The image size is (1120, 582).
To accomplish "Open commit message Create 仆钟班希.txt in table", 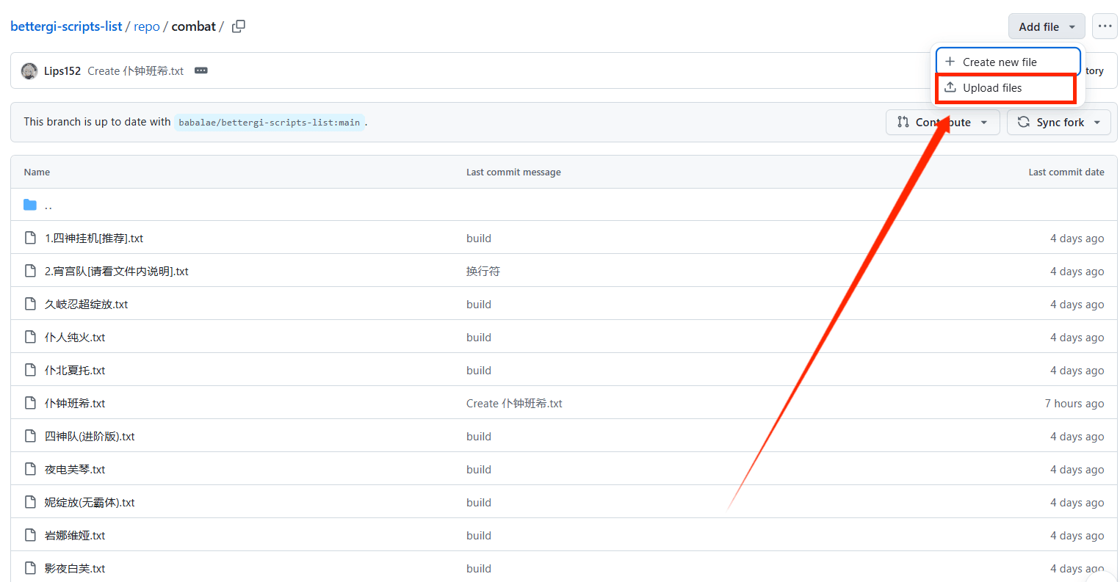I will [x=514, y=404].
